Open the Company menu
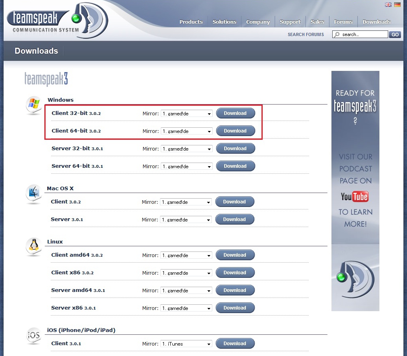Viewport: 407px width, 356px height. [x=258, y=22]
